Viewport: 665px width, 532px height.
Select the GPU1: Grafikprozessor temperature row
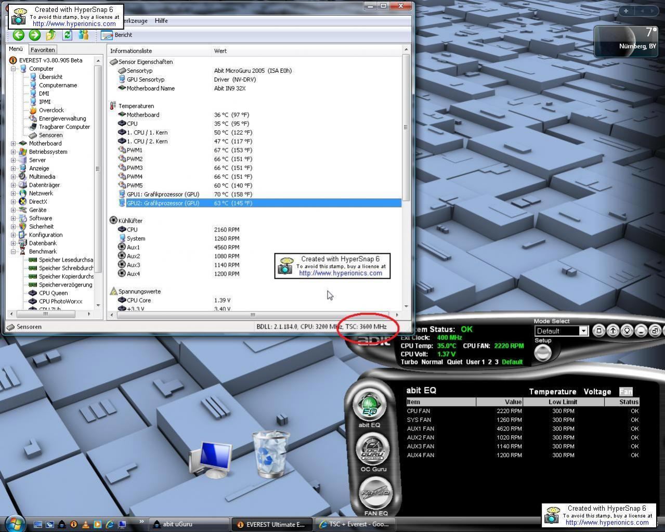[260, 194]
